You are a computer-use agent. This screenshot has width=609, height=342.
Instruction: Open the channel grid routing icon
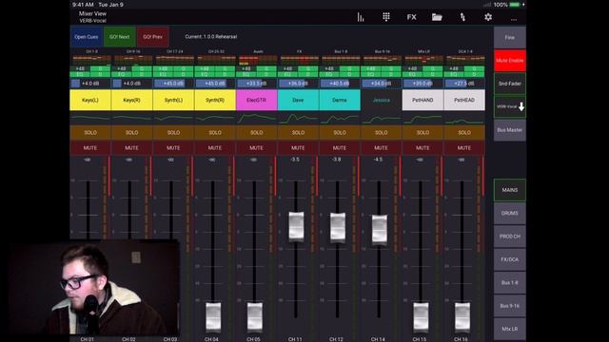pyautogui.click(x=386, y=17)
